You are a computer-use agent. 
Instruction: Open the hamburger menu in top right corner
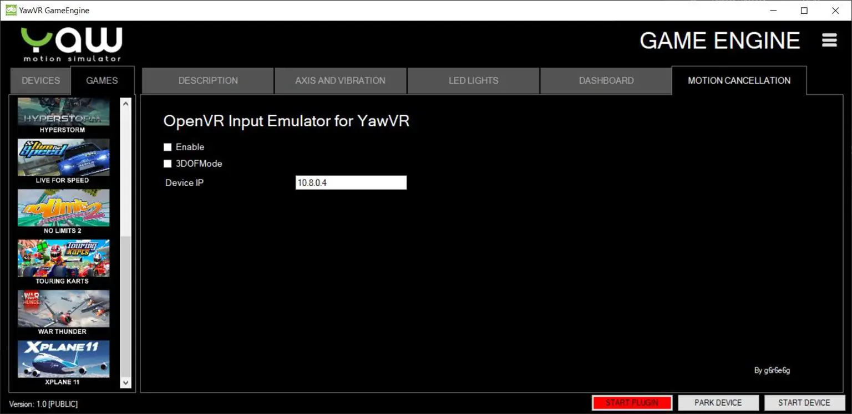[x=829, y=40]
